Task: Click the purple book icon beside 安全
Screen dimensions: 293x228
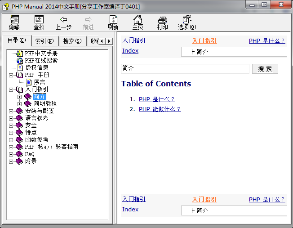Action: tap(19, 125)
